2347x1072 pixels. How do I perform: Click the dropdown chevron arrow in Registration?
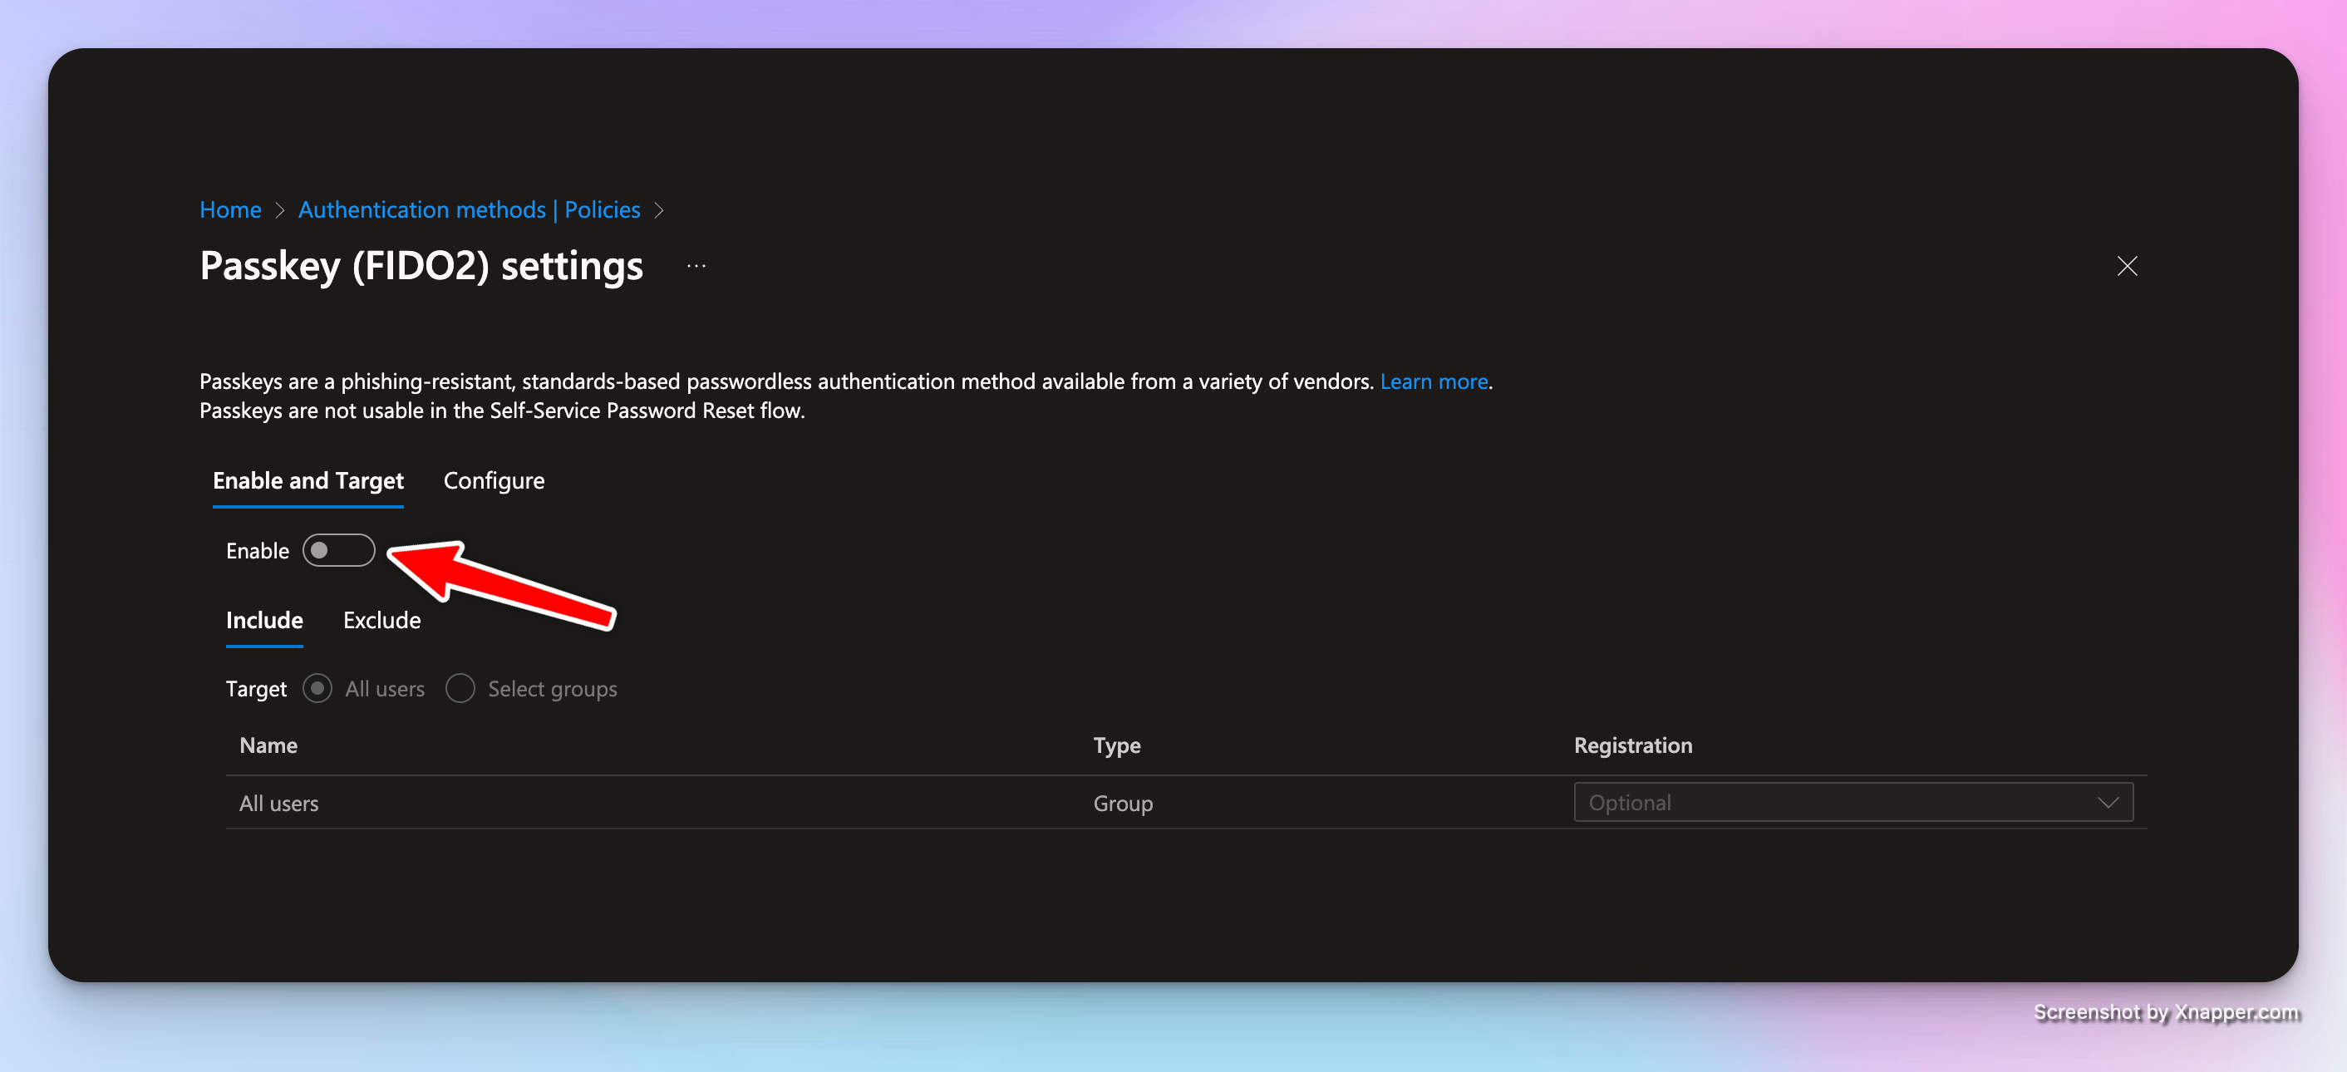[x=2107, y=803]
